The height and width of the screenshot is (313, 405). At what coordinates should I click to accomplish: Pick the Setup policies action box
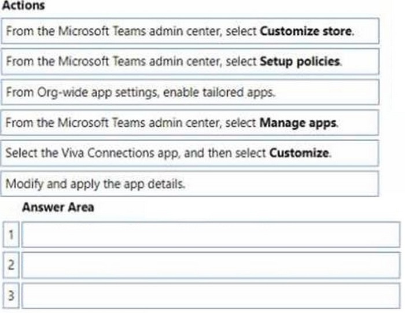coord(190,61)
